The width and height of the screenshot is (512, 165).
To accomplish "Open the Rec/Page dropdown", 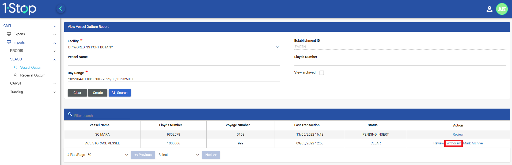I will 98,155.
